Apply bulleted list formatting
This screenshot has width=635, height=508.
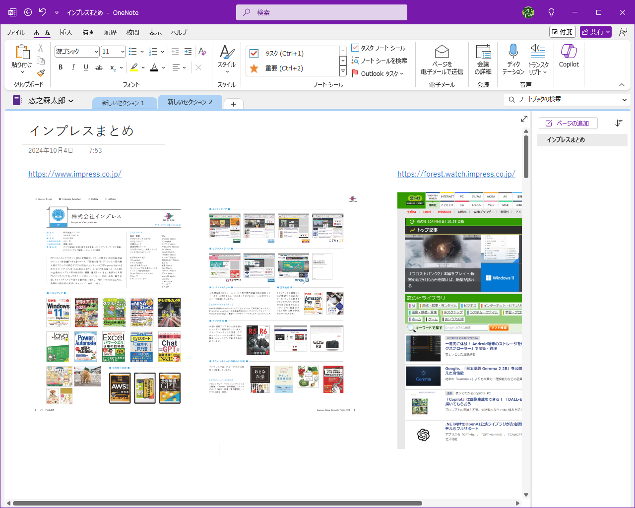pyautogui.click(x=132, y=52)
